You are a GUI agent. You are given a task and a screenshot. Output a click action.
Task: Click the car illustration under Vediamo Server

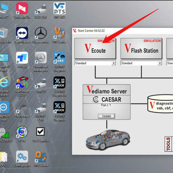108,140
